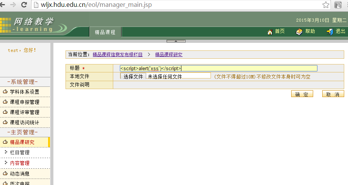The height and width of the screenshot is (185, 348).
Task: Reload the page with refresh icon
Action: tap(24, 5)
